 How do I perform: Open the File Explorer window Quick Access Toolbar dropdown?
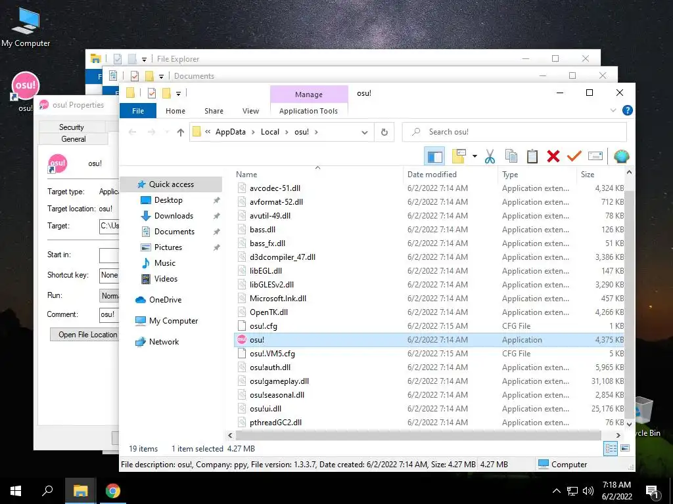144,60
